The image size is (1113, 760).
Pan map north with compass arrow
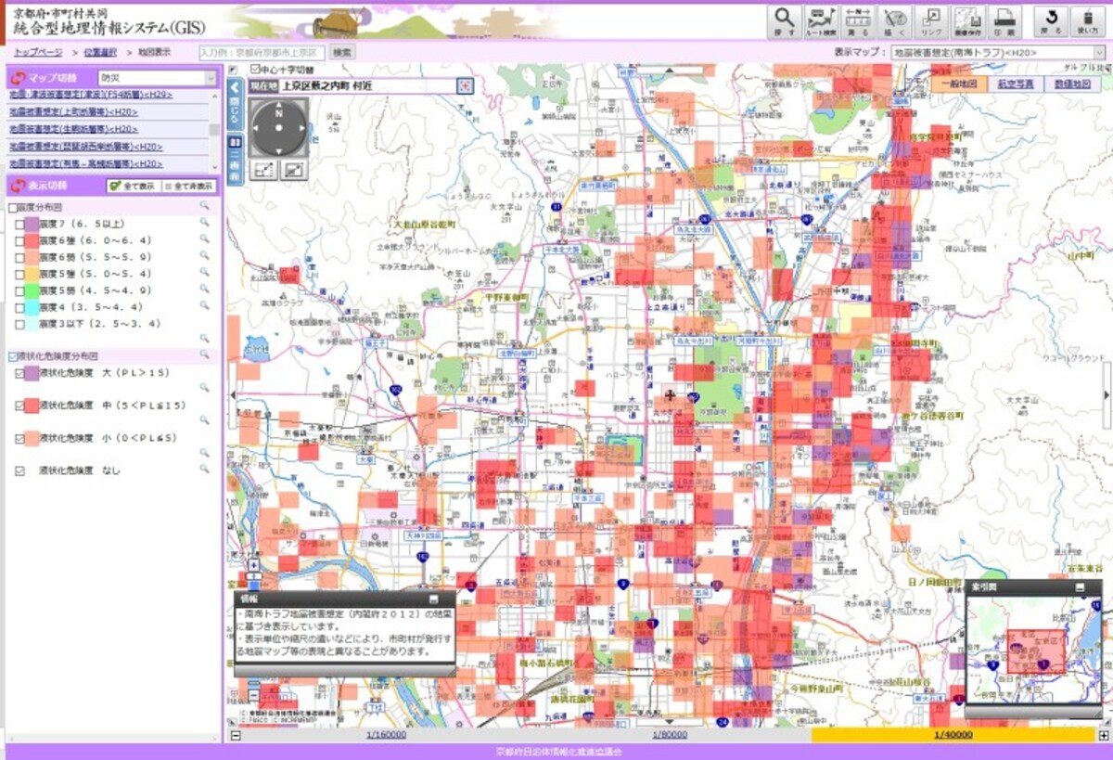[278, 106]
